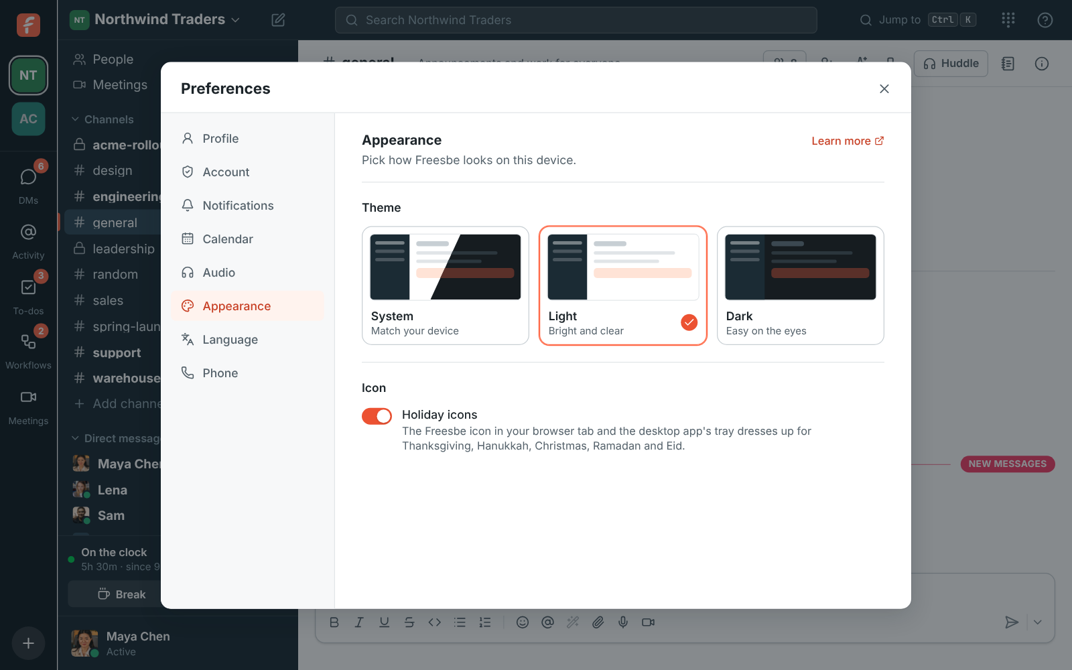Click the Freesbe logo icon
The width and height of the screenshot is (1072, 670).
coord(28,25)
